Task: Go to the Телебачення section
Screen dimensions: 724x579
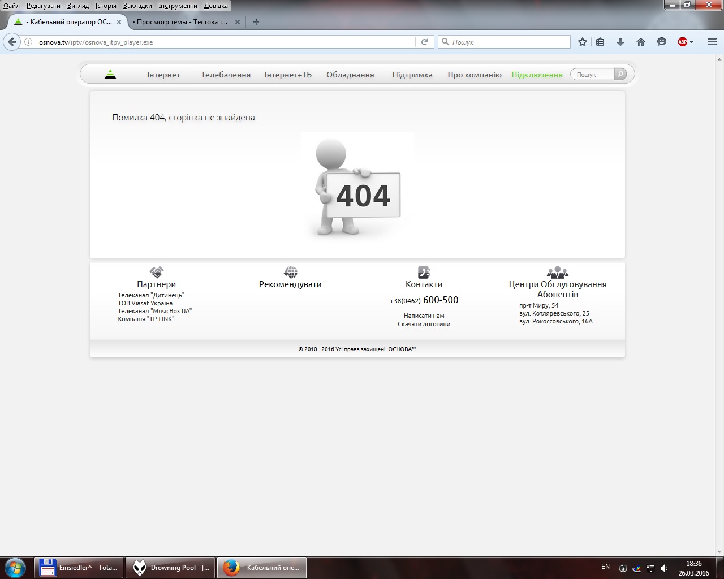Action: coord(226,75)
